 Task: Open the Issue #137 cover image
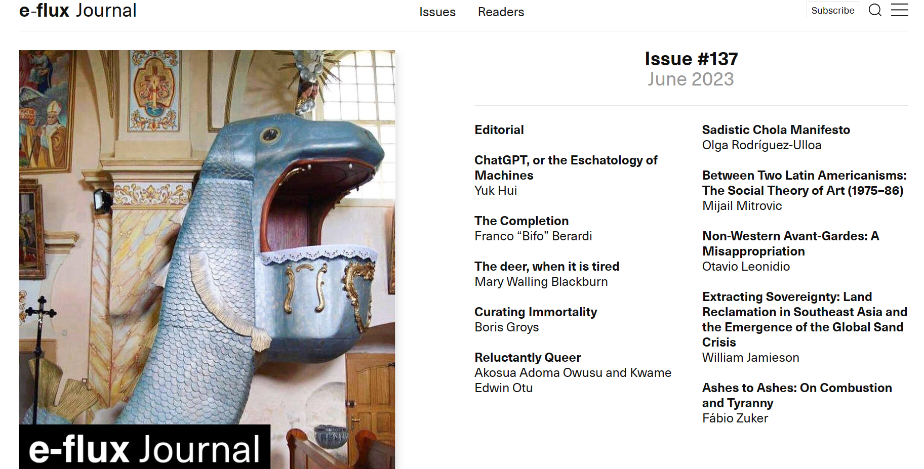207,259
